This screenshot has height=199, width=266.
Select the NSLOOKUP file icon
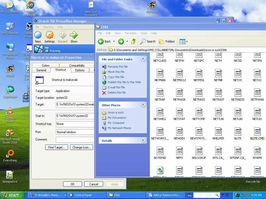pyautogui.click(x=199, y=153)
